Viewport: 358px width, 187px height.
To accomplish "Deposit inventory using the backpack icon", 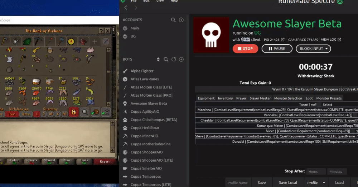I will pos(96,112).
